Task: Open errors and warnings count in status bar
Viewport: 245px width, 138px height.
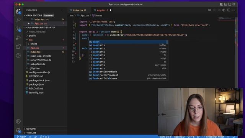Action: [x=44, y=136]
